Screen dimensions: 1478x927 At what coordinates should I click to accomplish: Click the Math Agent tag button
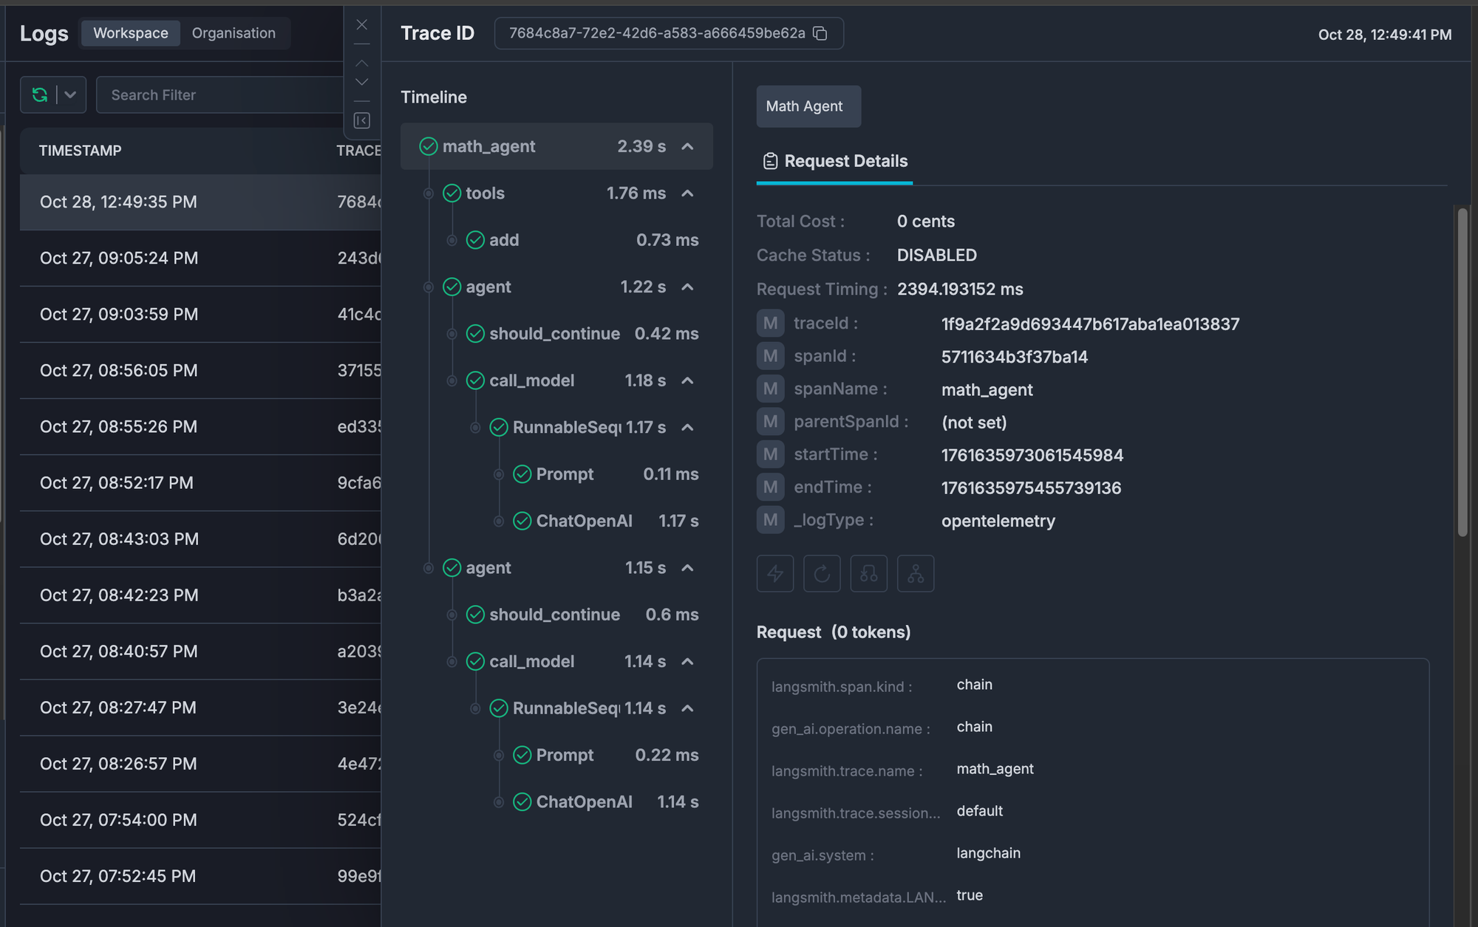click(x=808, y=106)
